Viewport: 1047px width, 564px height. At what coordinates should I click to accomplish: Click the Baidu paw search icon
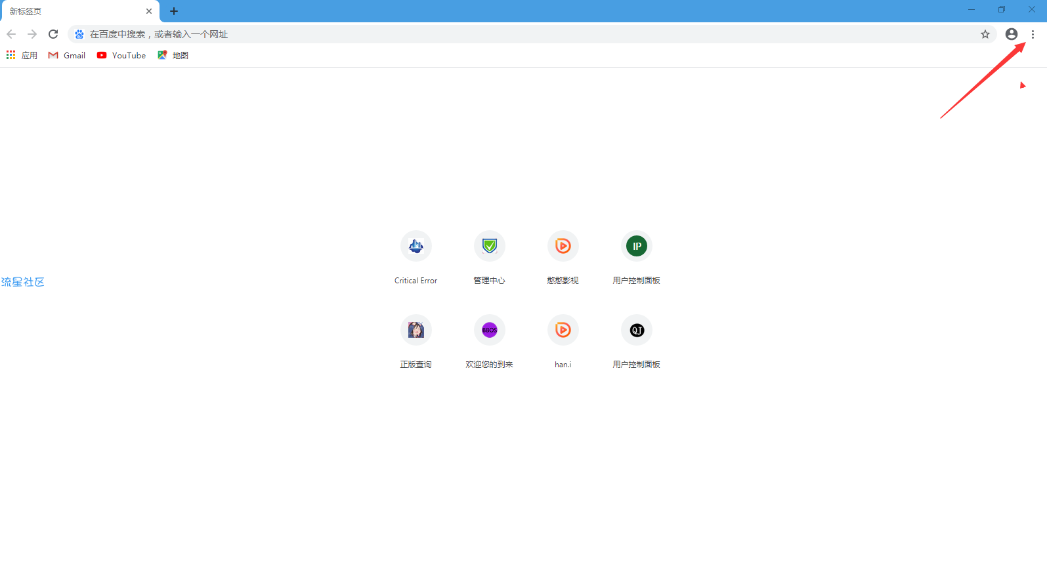[79, 34]
